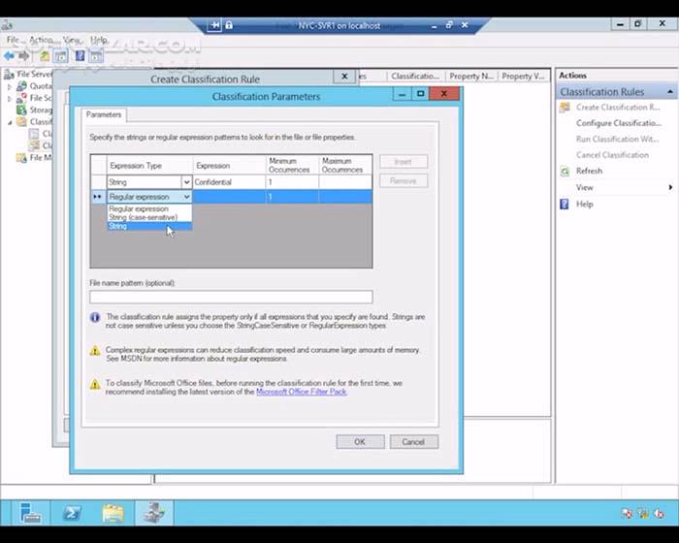
Task: Close the Create Classification Rule dialog
Action: pos(344,77)
